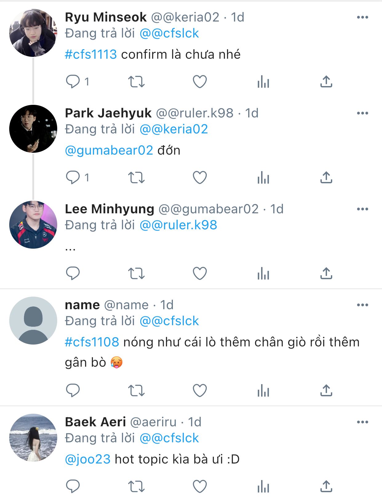This screenshot has width=382, height=501.
Task: Like Ryu Minseok's confirm tweet
Action: [x=200, y=82]
